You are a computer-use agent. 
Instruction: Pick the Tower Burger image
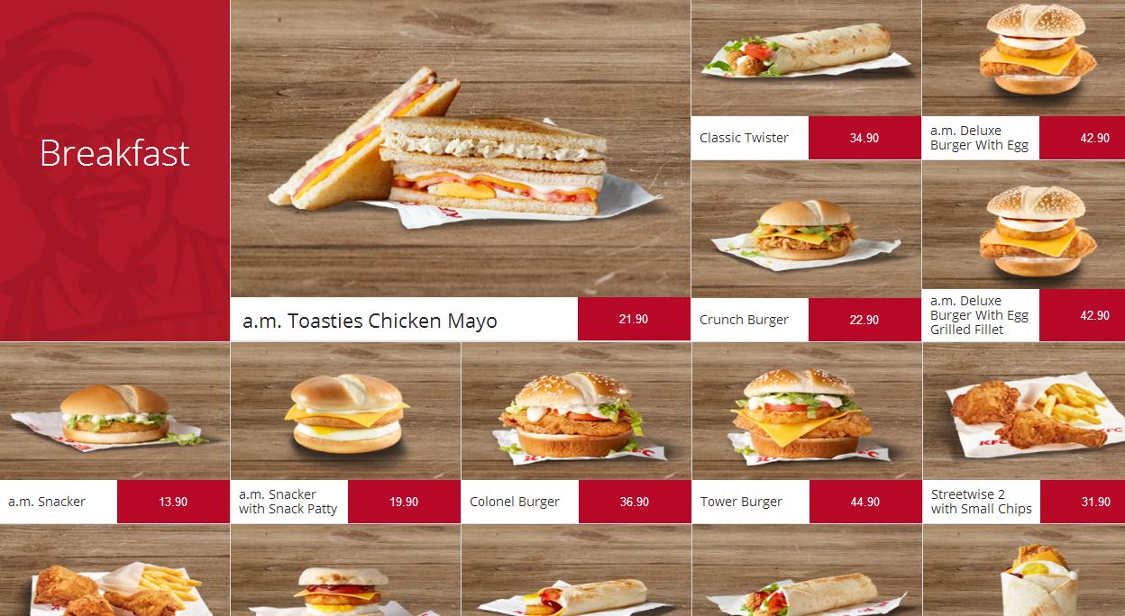pyautogui.click(x=807, y=412)
